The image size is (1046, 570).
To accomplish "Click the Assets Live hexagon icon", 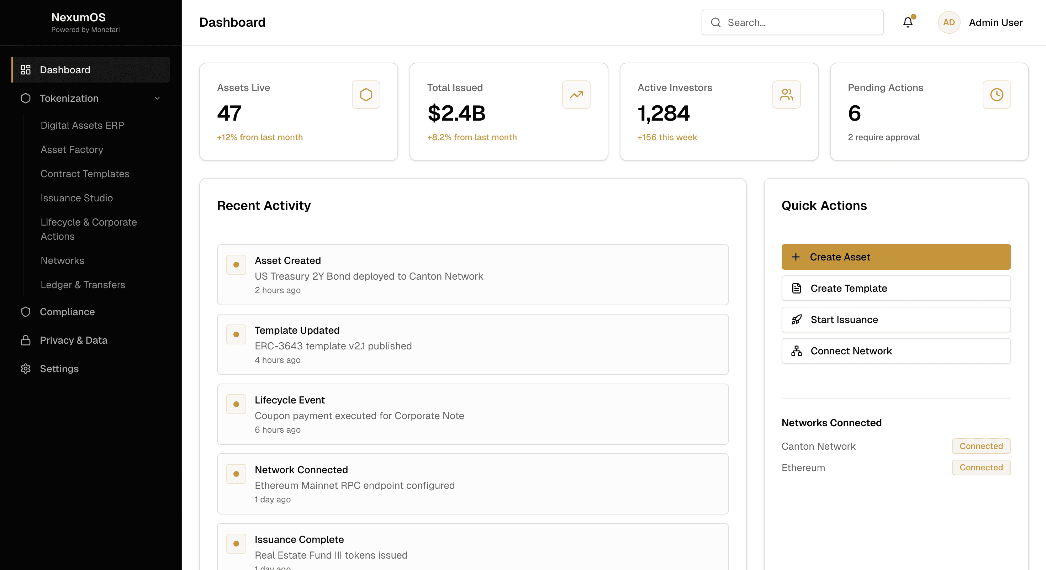I will click(366, 94).
